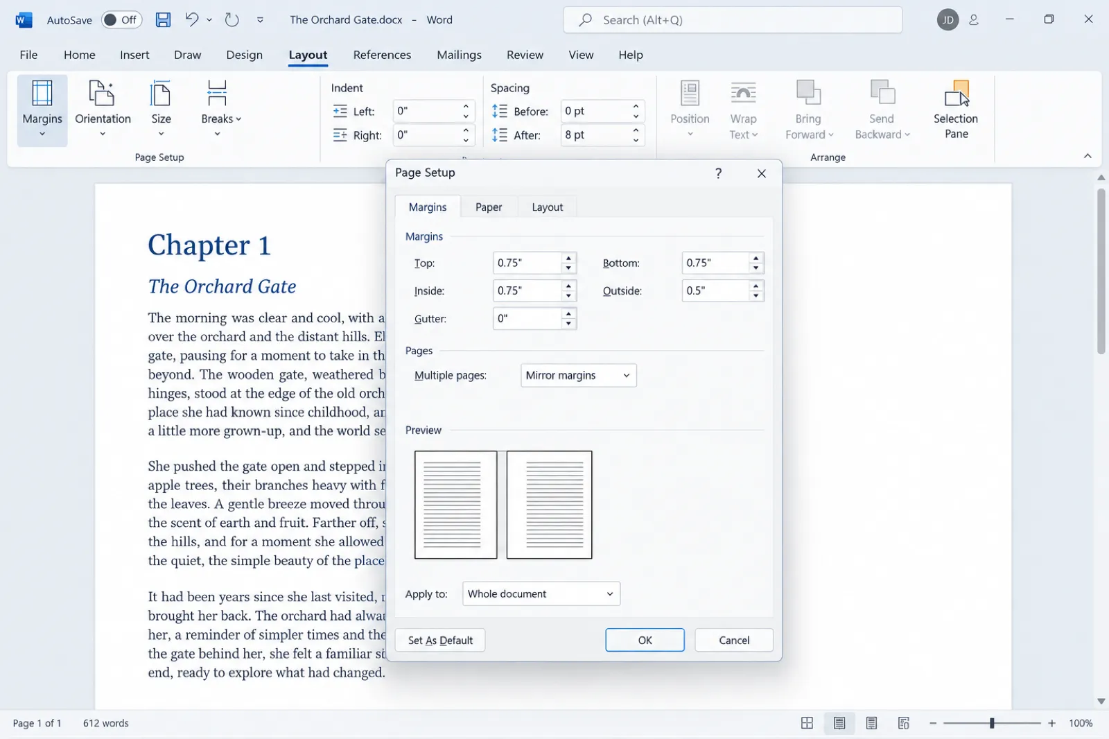Open the Apply to dropdown
The width and height of the screenshot is (1109, 739).
[541, 594]
